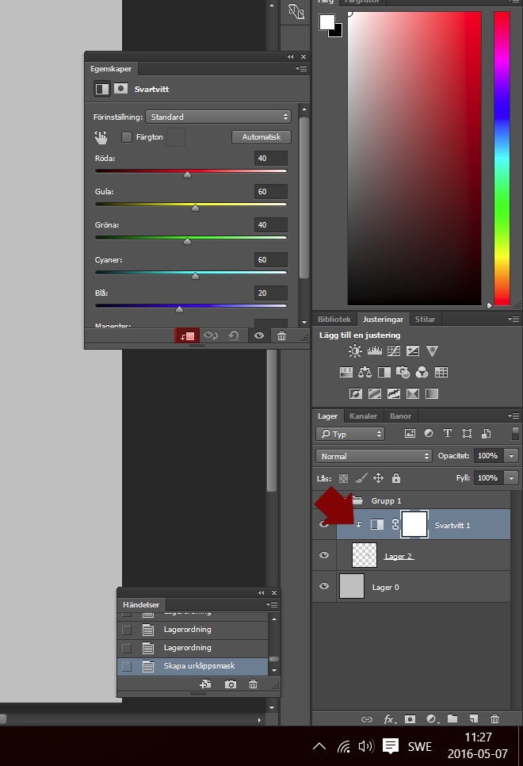Open the Opacitet slider arrow

[x=511, y=456]
